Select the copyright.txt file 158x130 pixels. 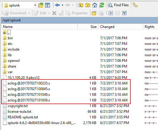point(18,106)
